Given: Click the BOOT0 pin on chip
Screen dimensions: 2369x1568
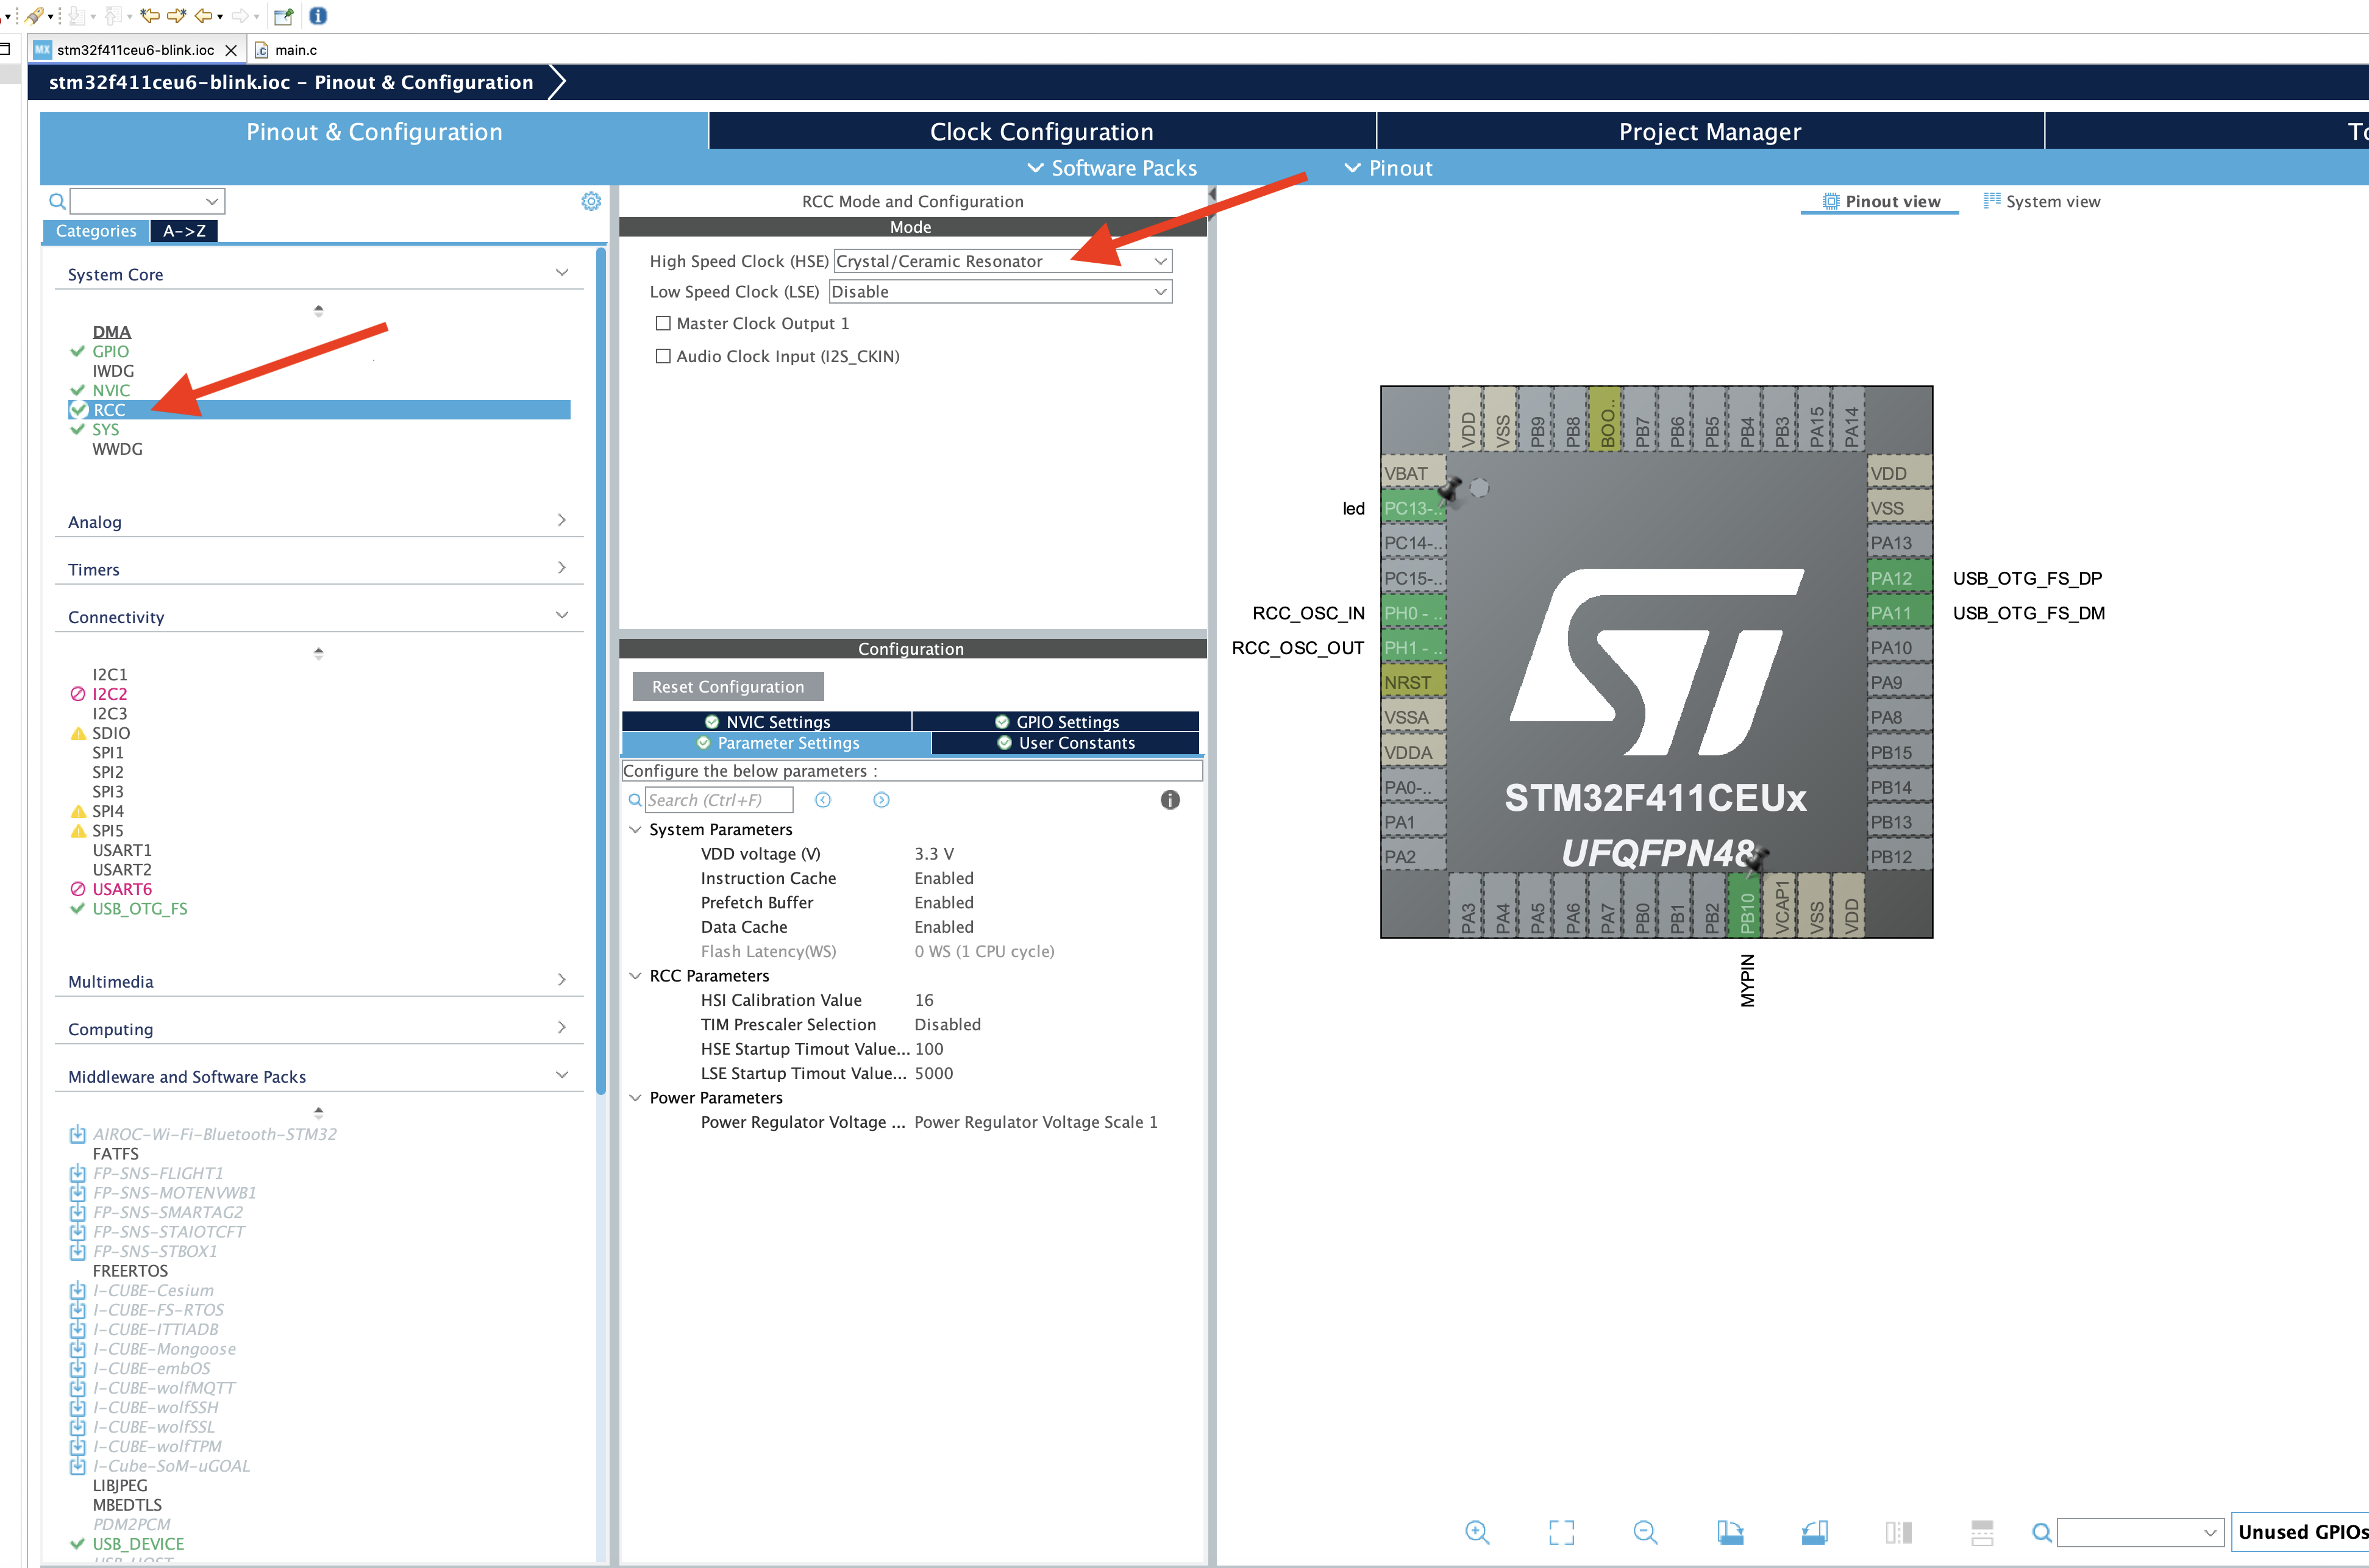Looking at the screenshot, I should pos(1606,419).
